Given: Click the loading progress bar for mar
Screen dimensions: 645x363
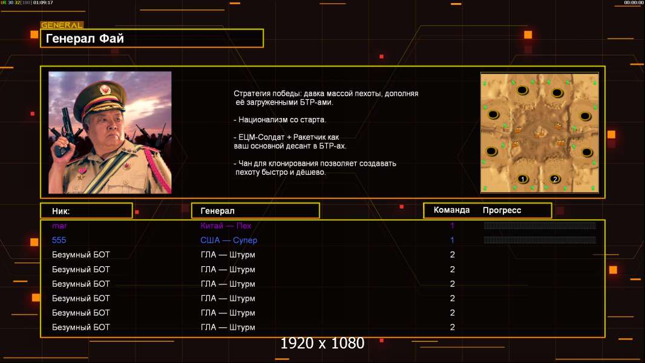Looking at the screenshot, I should coord(540,225).
